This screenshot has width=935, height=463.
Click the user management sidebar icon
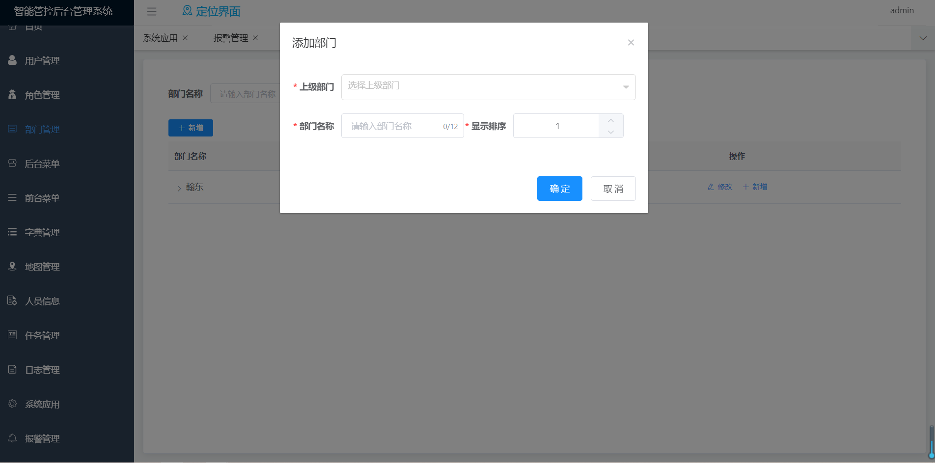[12, 60]
